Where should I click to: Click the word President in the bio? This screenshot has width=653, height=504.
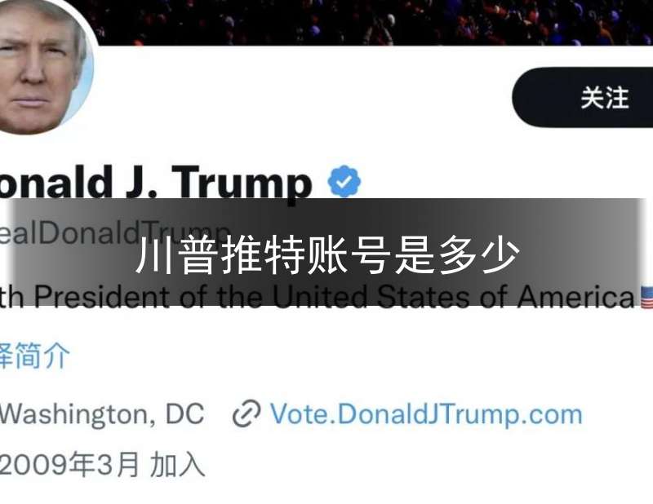tap(101, 297)
